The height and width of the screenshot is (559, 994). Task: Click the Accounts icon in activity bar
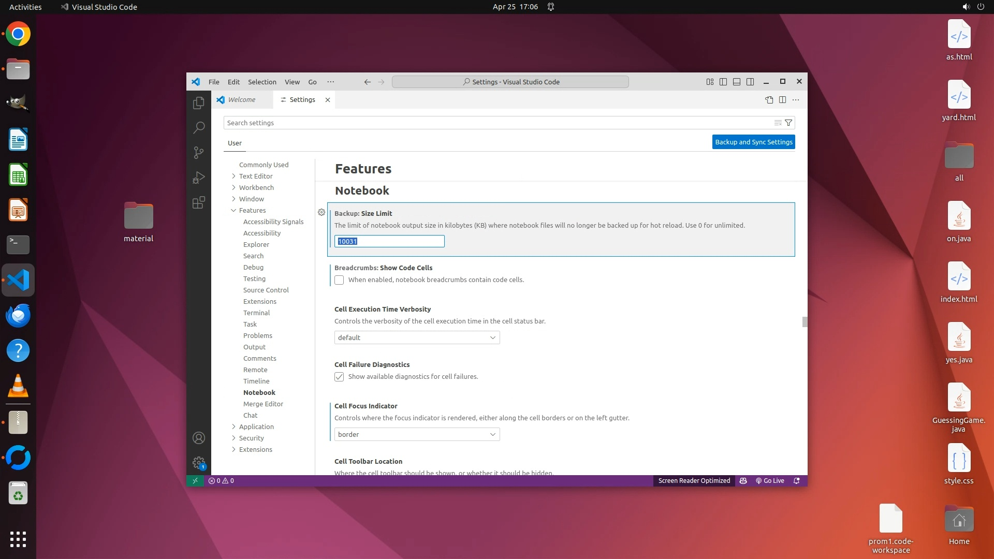click(198, 438)
